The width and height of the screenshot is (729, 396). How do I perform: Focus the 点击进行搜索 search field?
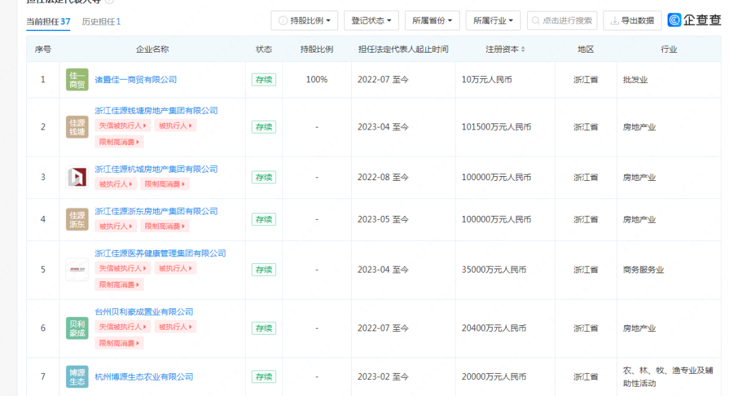[x=562, y=20]
